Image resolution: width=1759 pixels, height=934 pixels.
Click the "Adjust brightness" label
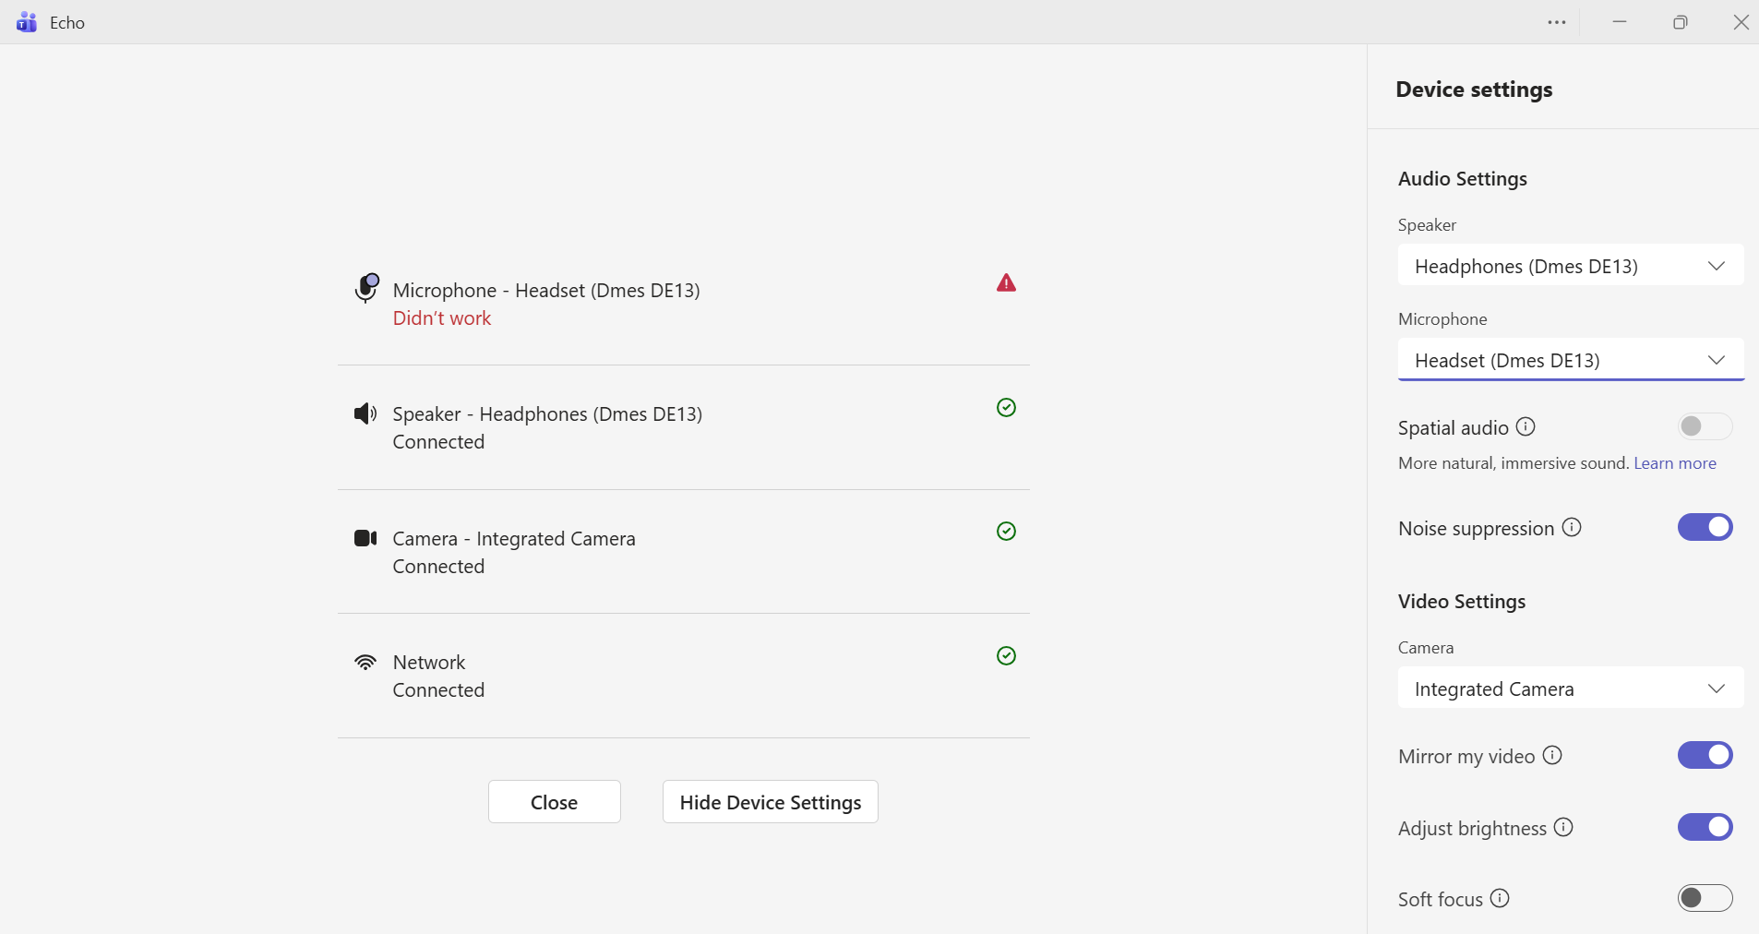coord(1472,829)
